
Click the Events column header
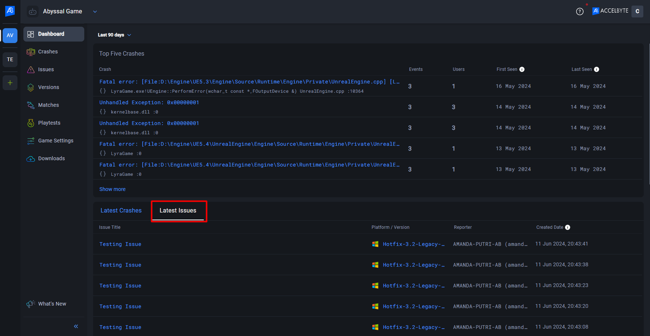[415, 69]
